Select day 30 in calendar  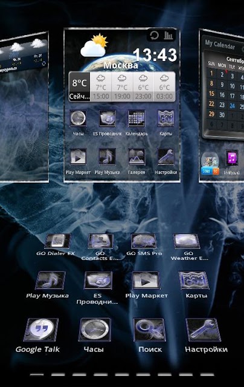coord(222,115)
